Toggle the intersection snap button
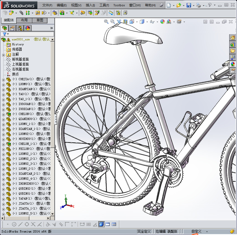Image resolution: width=237 pixels, height=235 pixels. click(x=33, y=224)
